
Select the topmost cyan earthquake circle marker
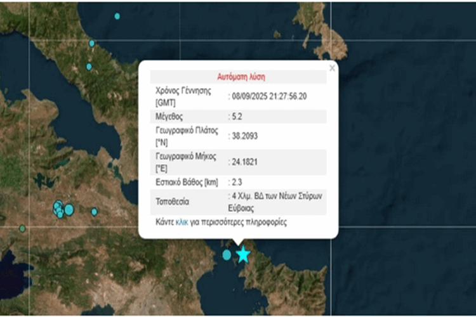coord(117,16)
